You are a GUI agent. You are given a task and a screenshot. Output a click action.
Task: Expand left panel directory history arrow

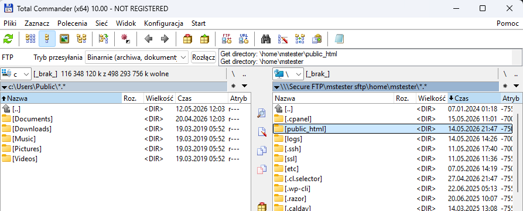coord(244,86)
